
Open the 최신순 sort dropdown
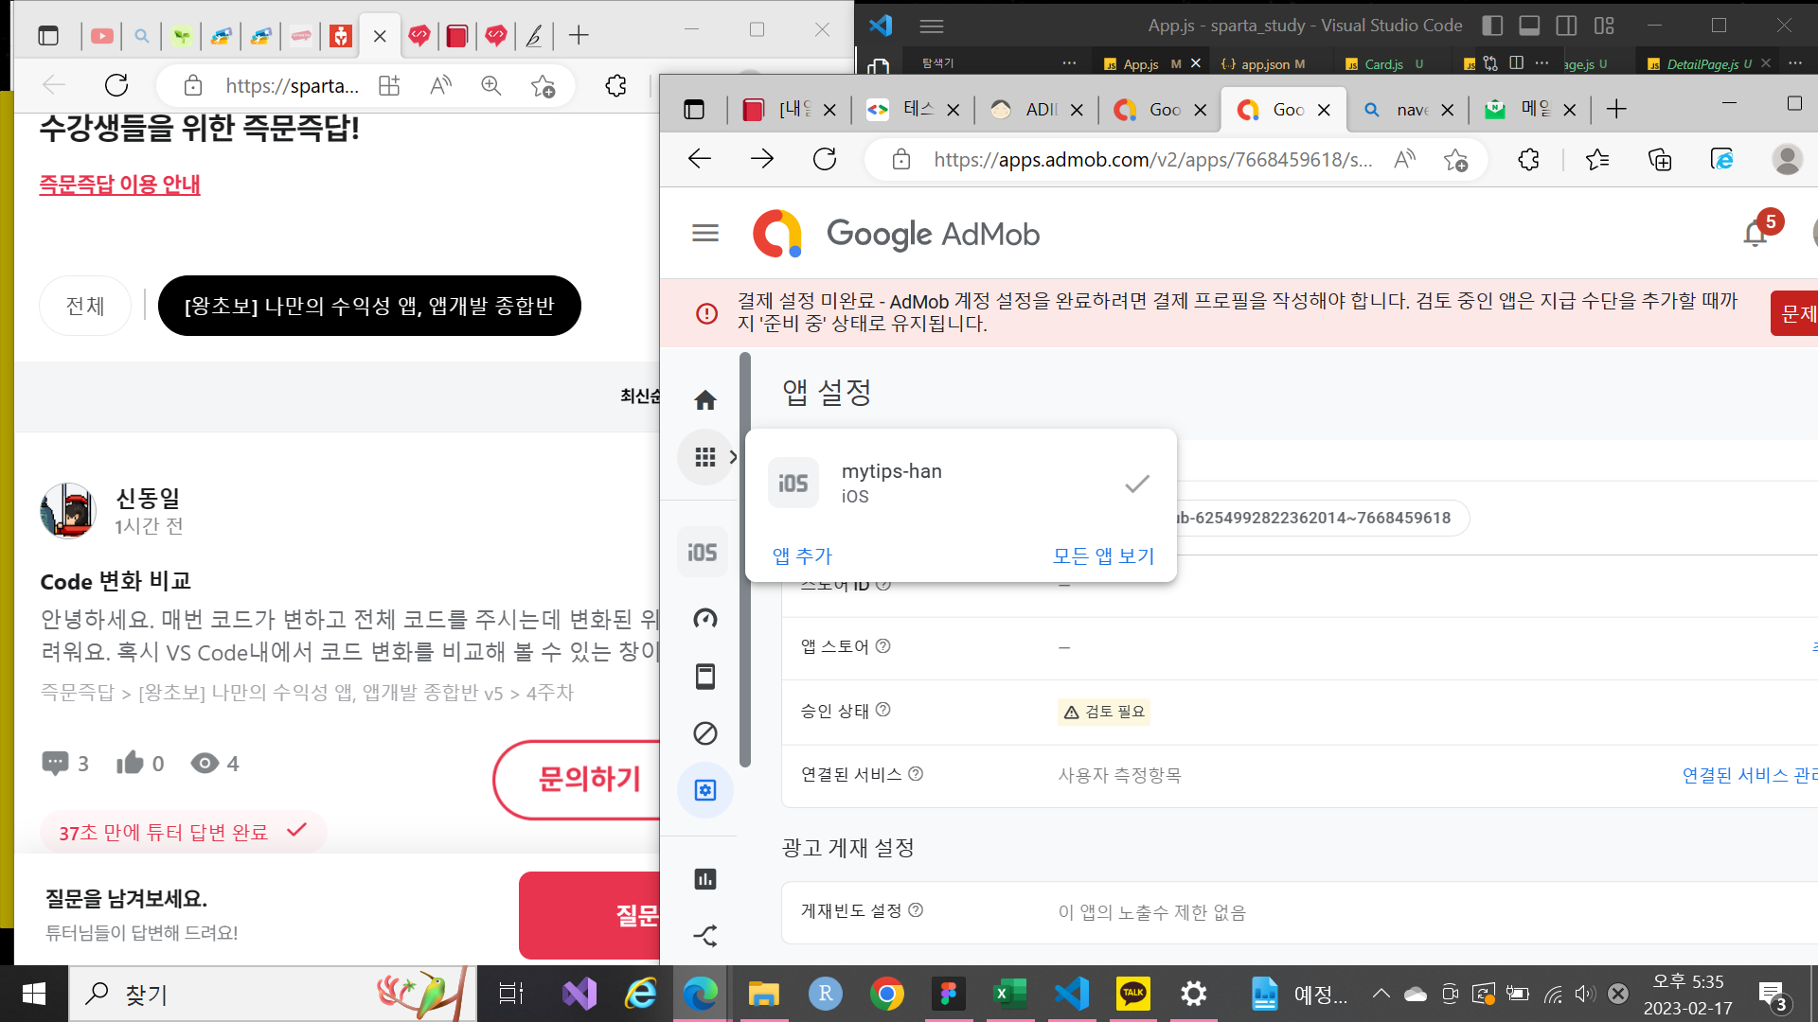point(640,396)
